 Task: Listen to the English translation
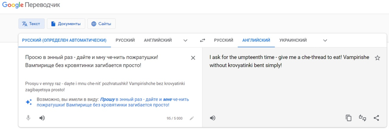[213, 118]
